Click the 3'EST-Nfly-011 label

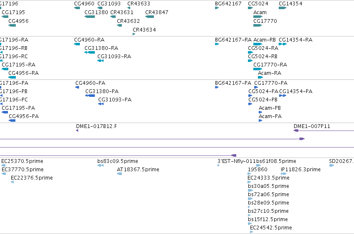tap(237, 161)
